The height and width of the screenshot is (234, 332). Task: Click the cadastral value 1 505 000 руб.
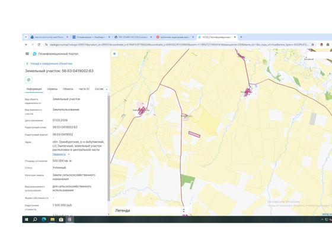pos(62,205)
